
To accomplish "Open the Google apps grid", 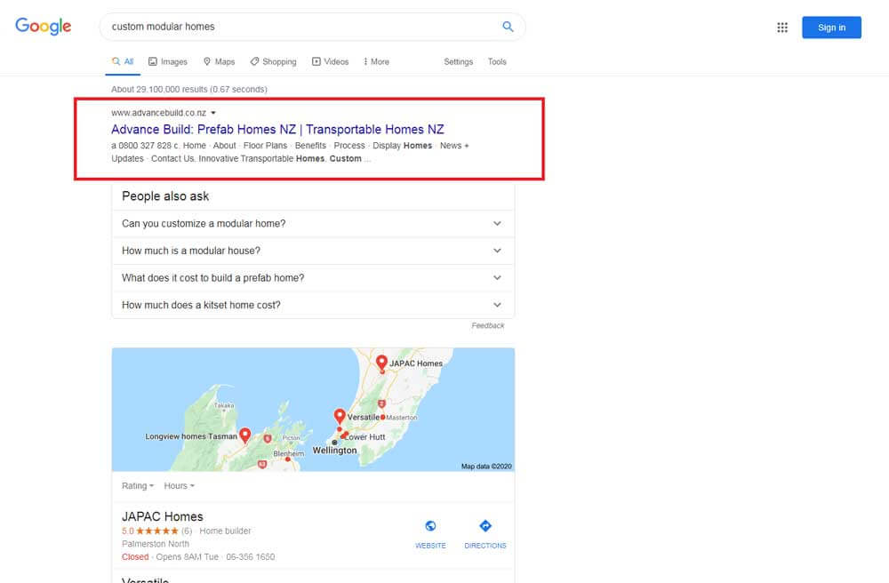I will [x=782, y=28].
